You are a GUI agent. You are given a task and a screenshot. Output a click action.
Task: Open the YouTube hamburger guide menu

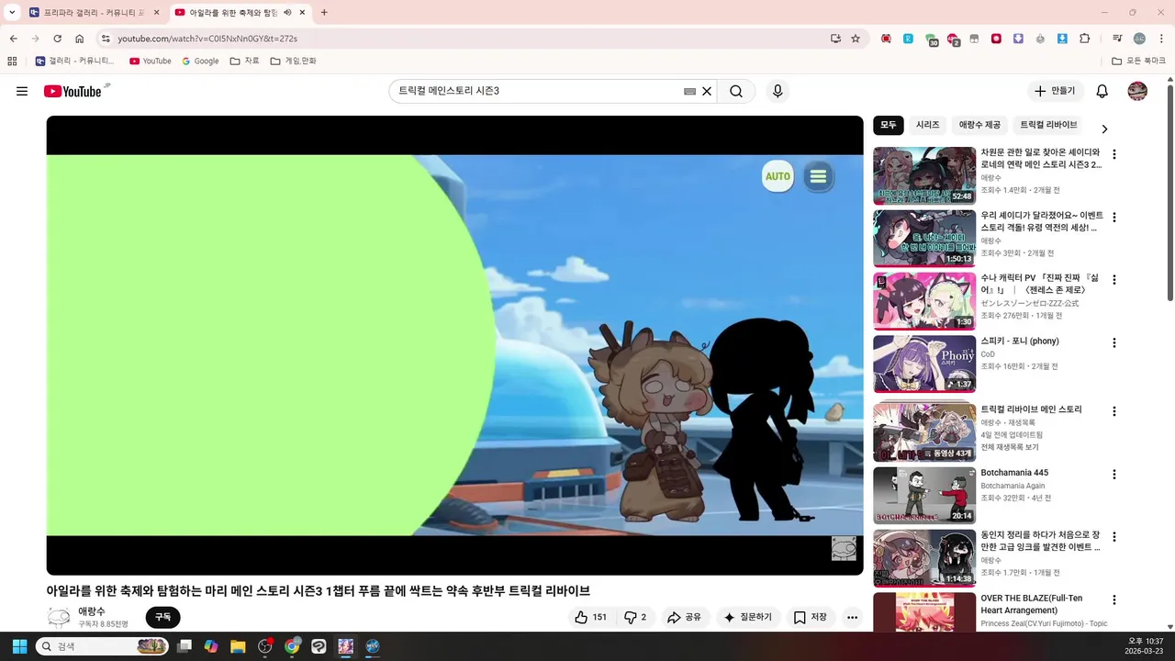tap(22, 91)
